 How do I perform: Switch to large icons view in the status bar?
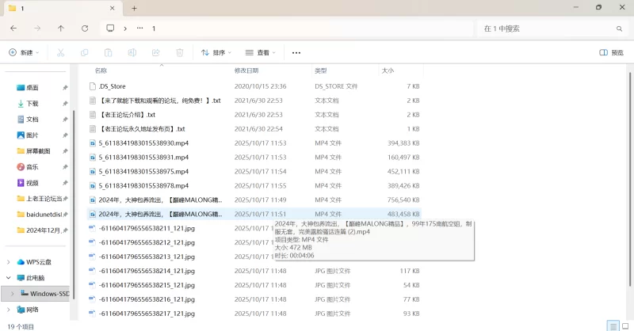(624, 325)
